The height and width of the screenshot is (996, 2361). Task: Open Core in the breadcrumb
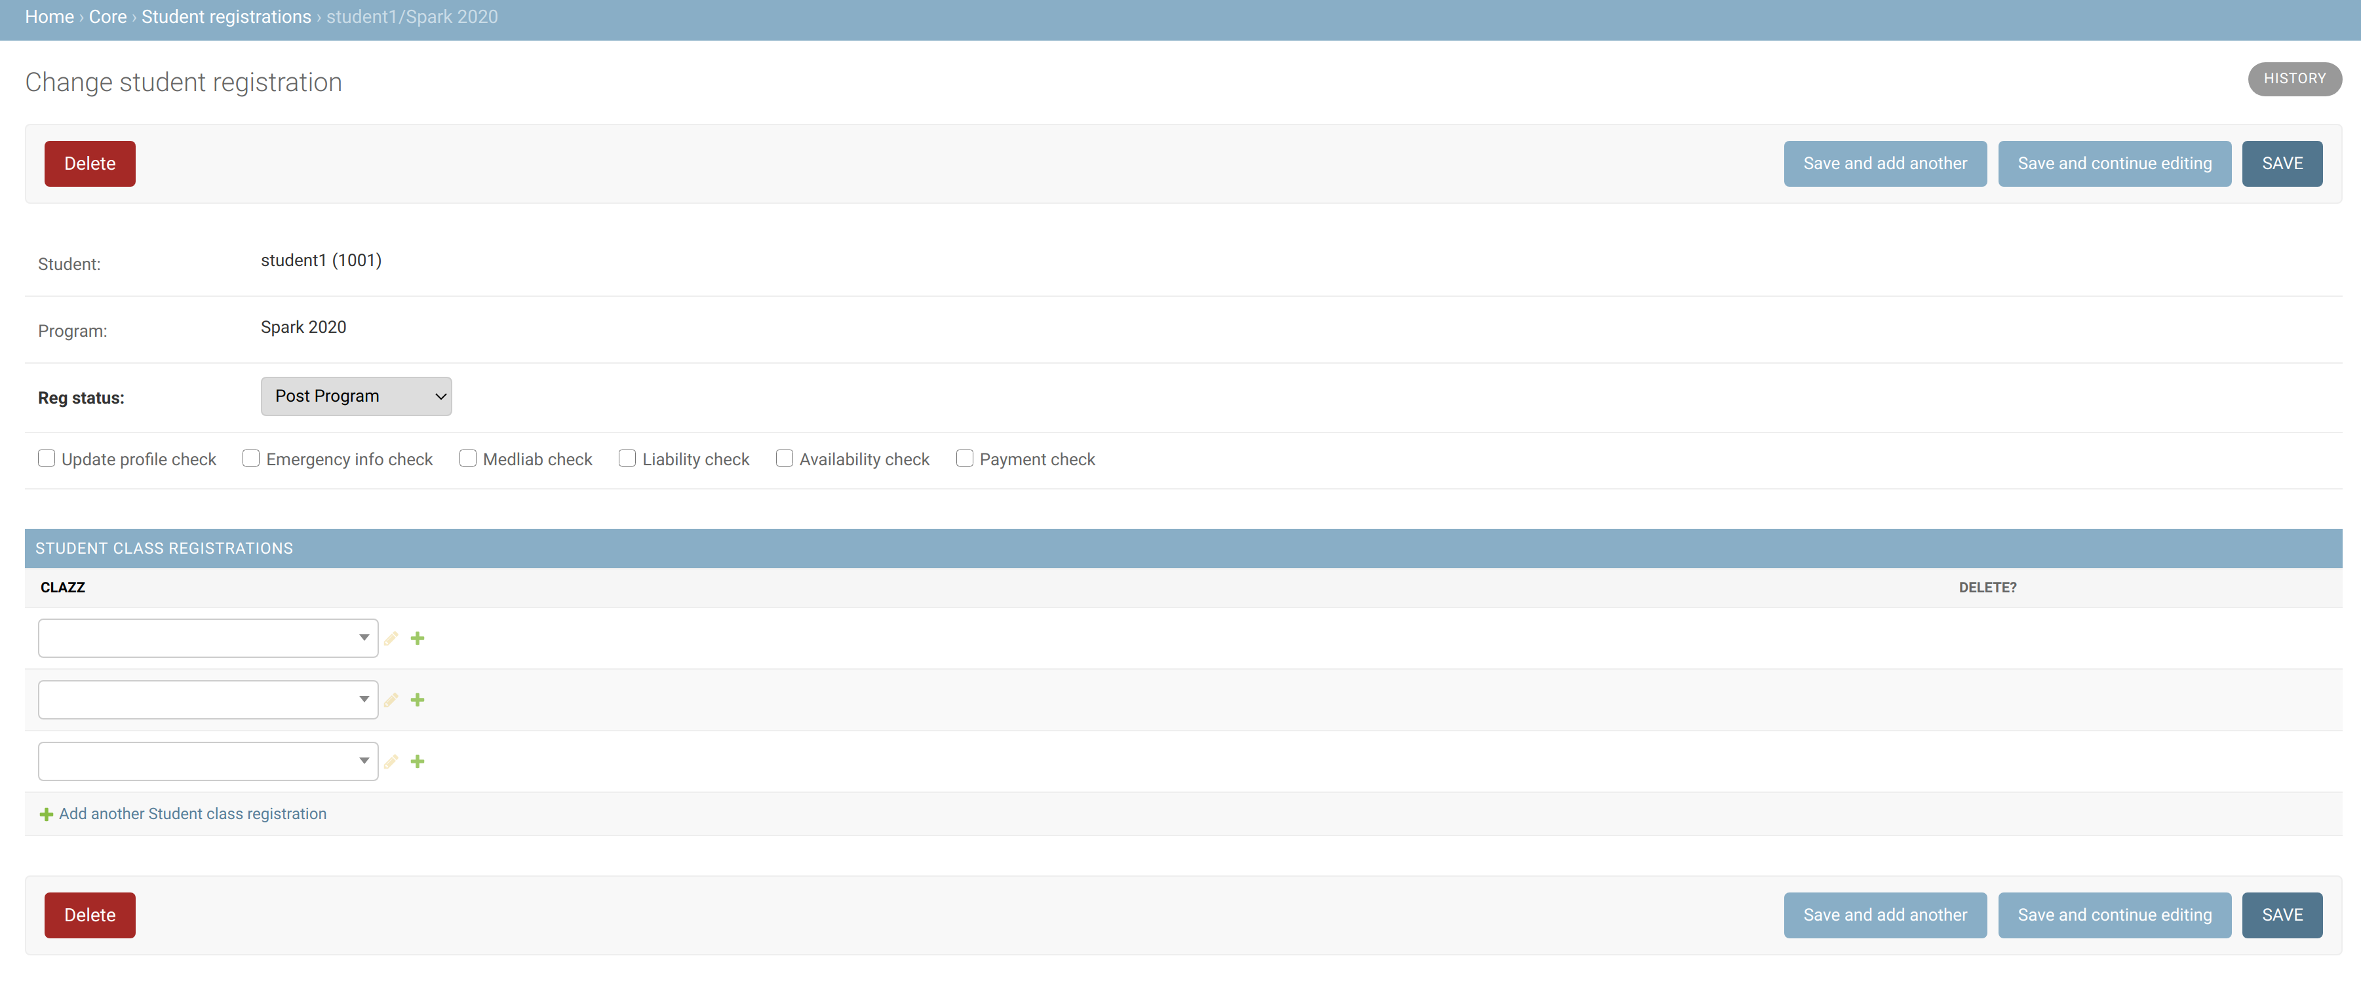point(108,16)
